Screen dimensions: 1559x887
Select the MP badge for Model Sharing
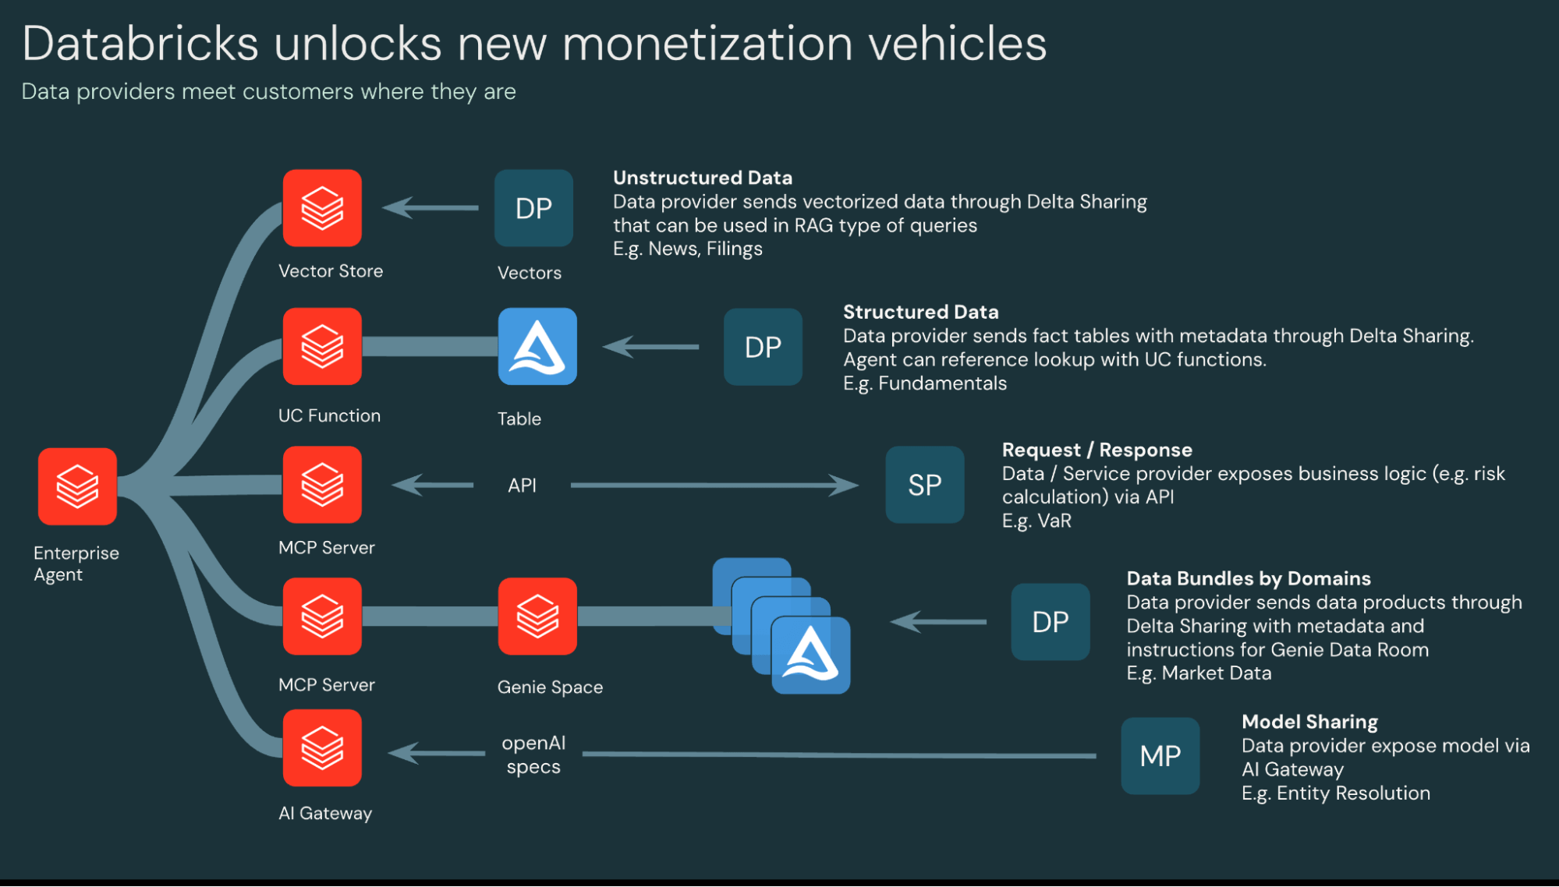click(x=1160, y=755)
